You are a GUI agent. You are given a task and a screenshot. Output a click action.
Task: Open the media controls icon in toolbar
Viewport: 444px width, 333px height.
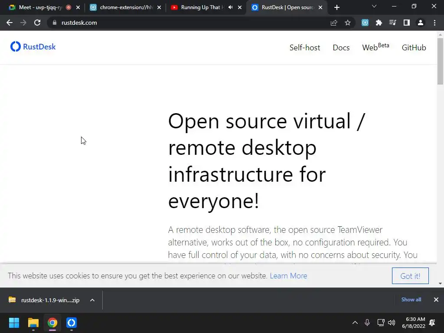click(393, 23)
